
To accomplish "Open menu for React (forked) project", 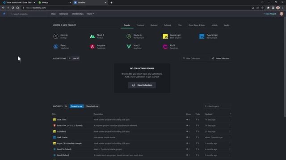I will 230,155.
